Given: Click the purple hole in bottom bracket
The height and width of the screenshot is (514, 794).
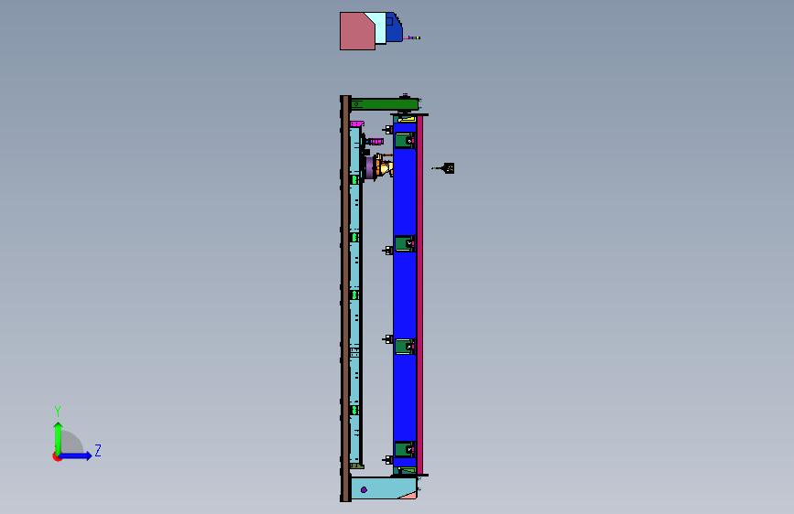Looking at the screenshot, I should [x=364, y=489].
